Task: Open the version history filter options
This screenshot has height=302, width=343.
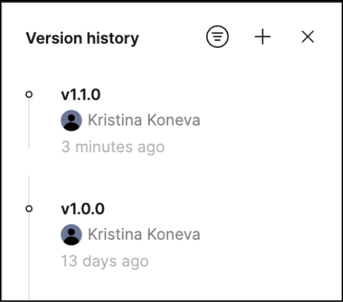Action: coord(217,37)
